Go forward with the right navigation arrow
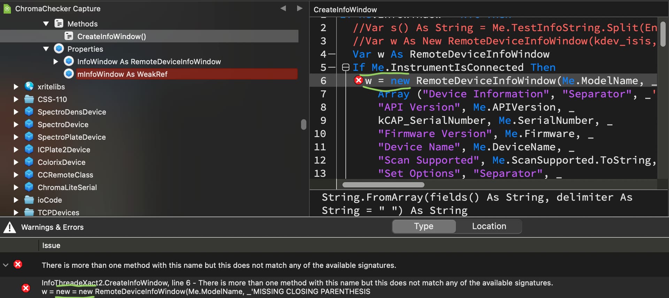This screenshot has height=298, width=669. 300,8
